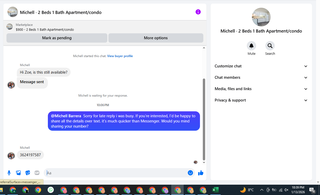Click the small Marketplace listing thumbnail
This screenshot has width=320, height=195.
tap(10, 27)
